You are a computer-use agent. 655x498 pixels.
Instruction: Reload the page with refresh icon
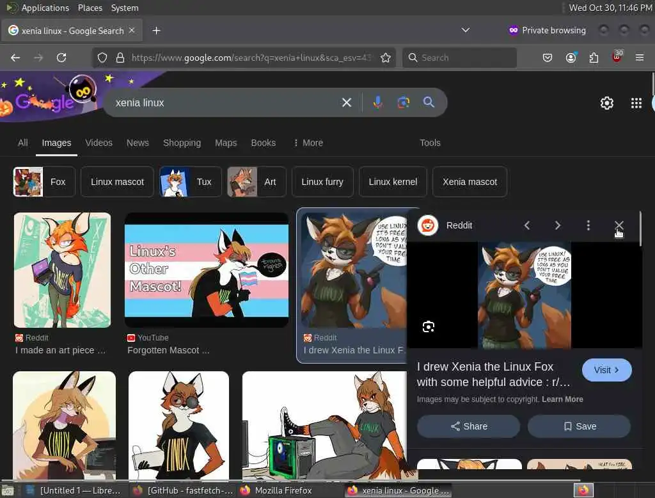pos(61,58)
